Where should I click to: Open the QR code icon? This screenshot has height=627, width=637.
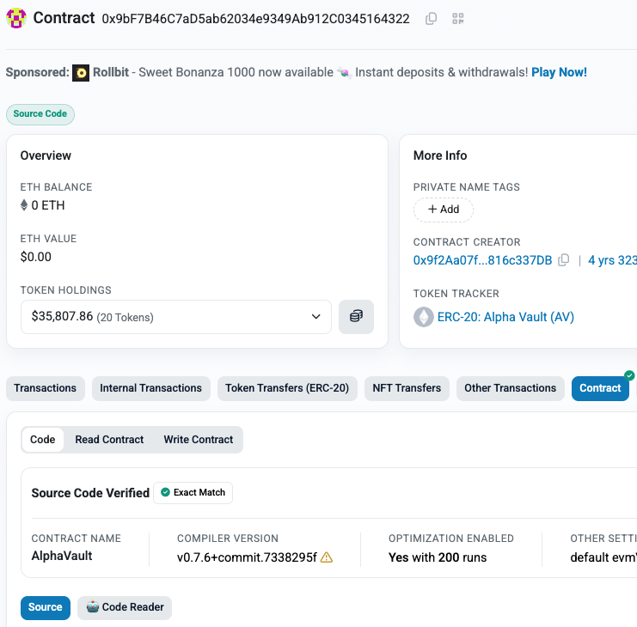click(x=458, y=19)
